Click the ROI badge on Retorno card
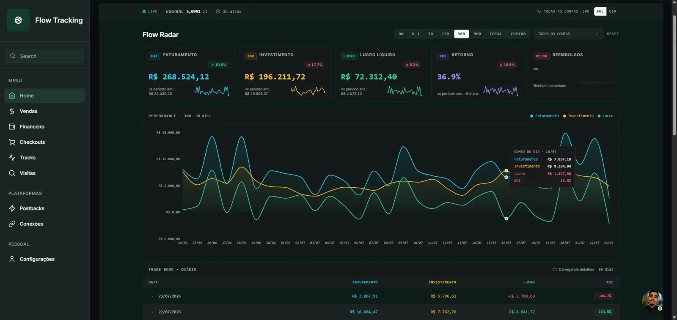Viewport: 677px width, 320px height. (443, 56)
